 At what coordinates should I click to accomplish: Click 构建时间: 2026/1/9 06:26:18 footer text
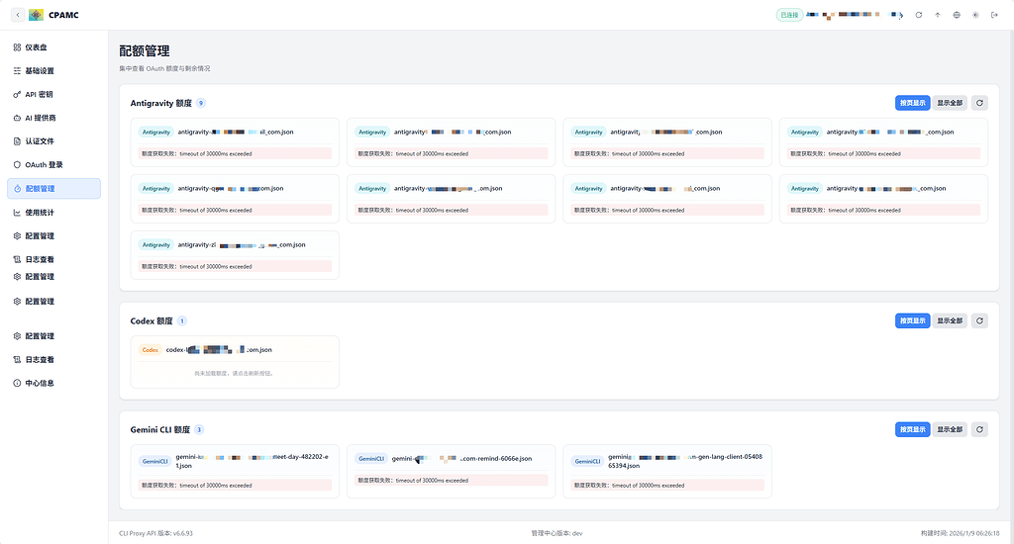960,533
